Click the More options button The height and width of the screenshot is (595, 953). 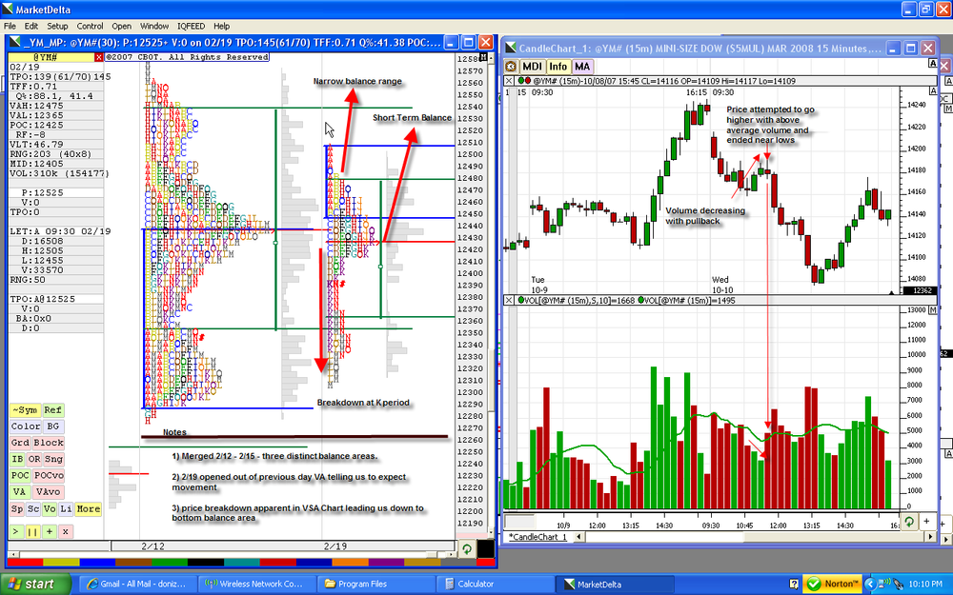click(88, 508)
